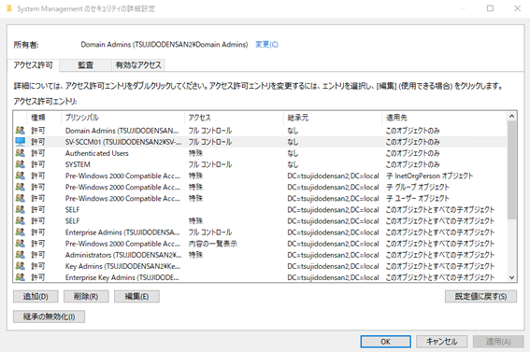Select the Authenticated Users entry

coord(97,153)
